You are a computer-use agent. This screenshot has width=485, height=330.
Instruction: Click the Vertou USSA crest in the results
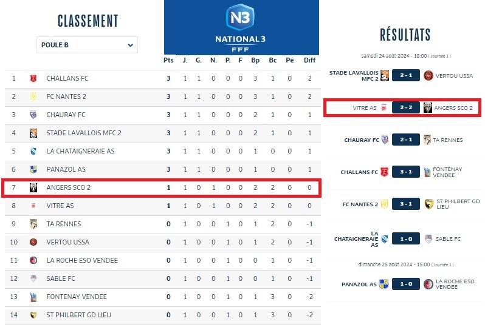[x=428, y=75]
